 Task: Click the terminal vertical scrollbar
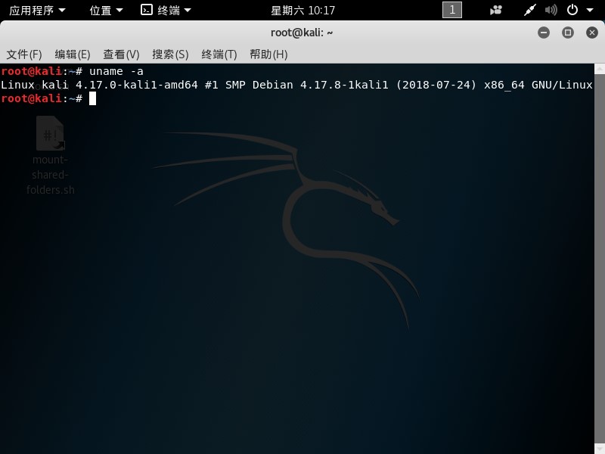click(600, 259)
